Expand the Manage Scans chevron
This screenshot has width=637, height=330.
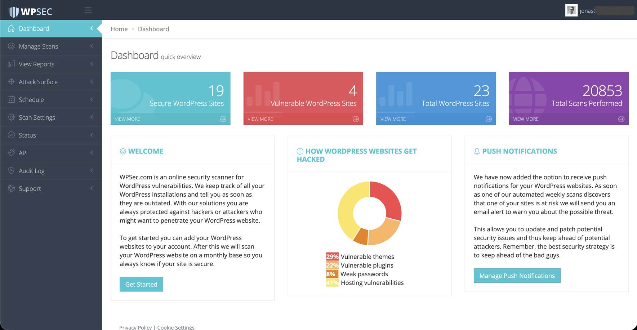click(x=92, y=46)
